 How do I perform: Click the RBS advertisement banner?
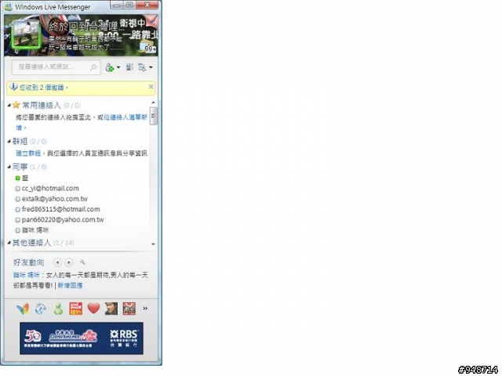tap(82, 338)
